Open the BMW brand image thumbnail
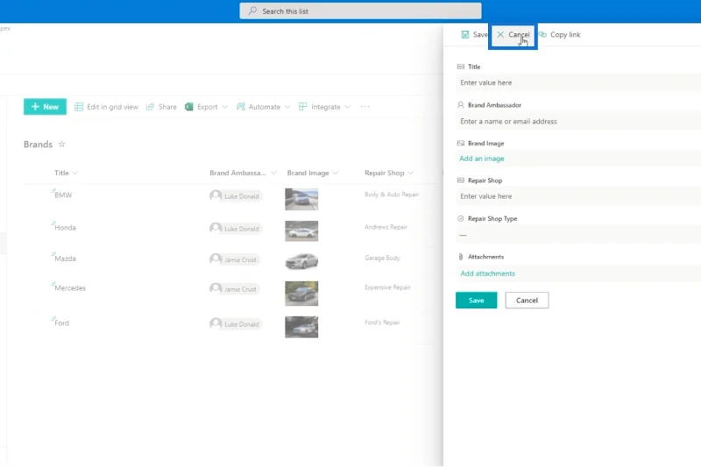701x467 pixels. [x=301, y=199]
